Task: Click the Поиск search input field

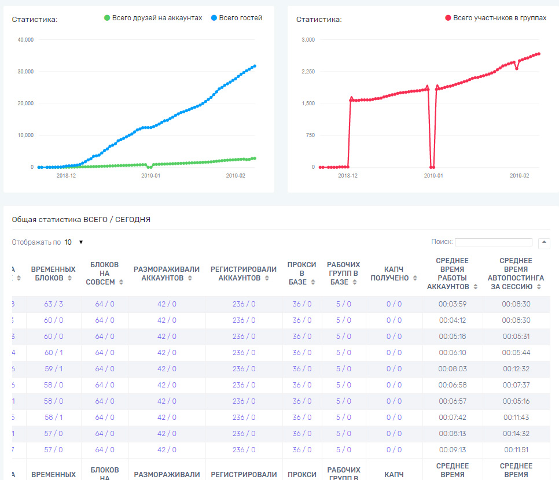Action: (493, 242)
